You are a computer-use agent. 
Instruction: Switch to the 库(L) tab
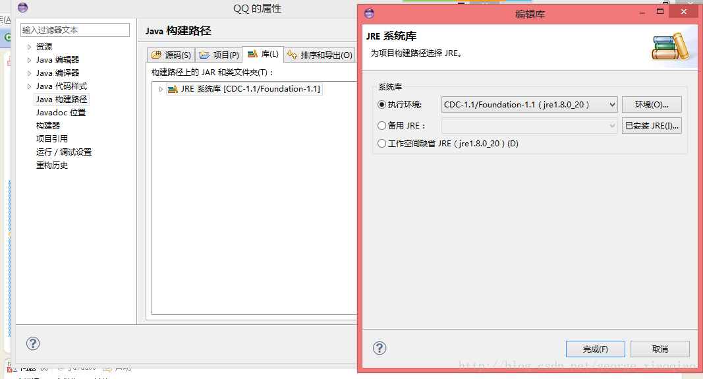click(x=263, y=54)
